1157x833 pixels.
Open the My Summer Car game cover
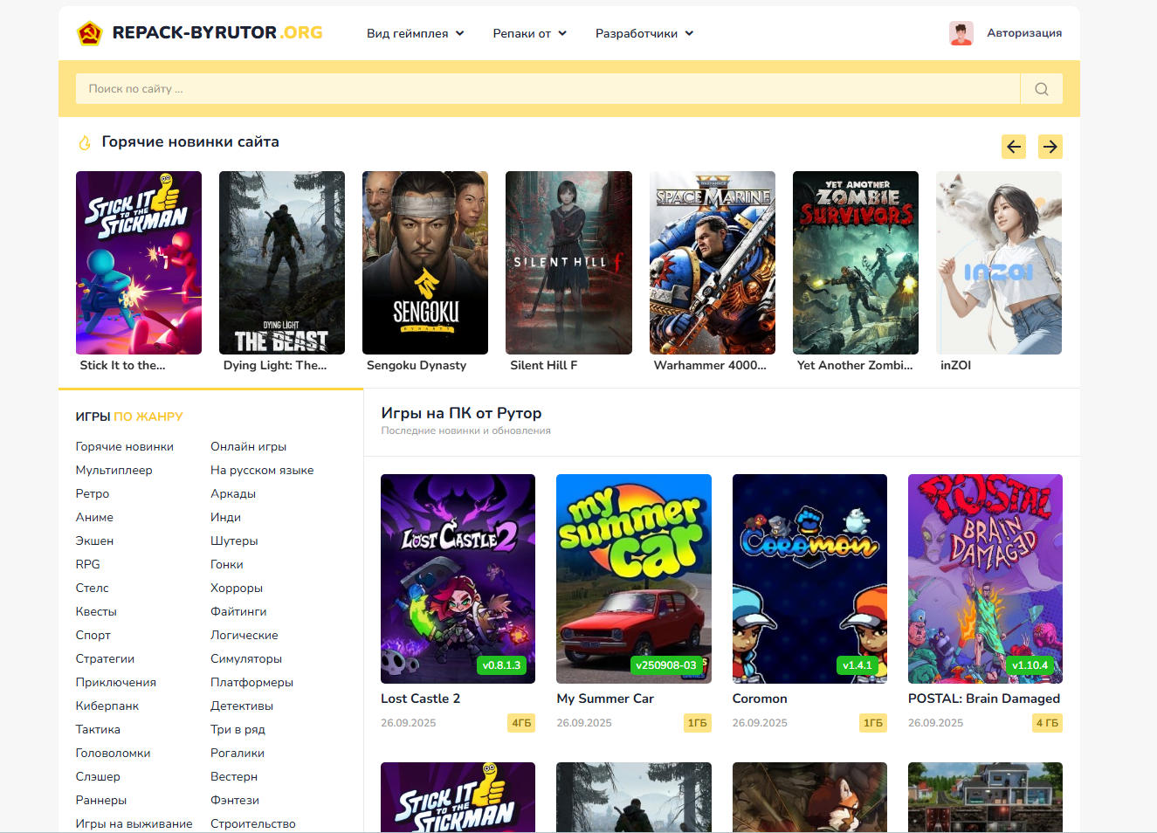634,579
